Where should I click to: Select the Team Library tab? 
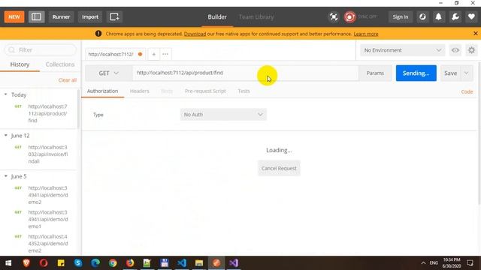[256, 16]
